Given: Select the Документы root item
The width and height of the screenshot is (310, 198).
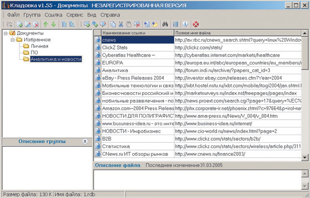Looking at the screenshot, I should point(30,33).
